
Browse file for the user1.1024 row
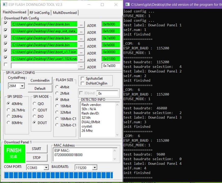point(81,59)
